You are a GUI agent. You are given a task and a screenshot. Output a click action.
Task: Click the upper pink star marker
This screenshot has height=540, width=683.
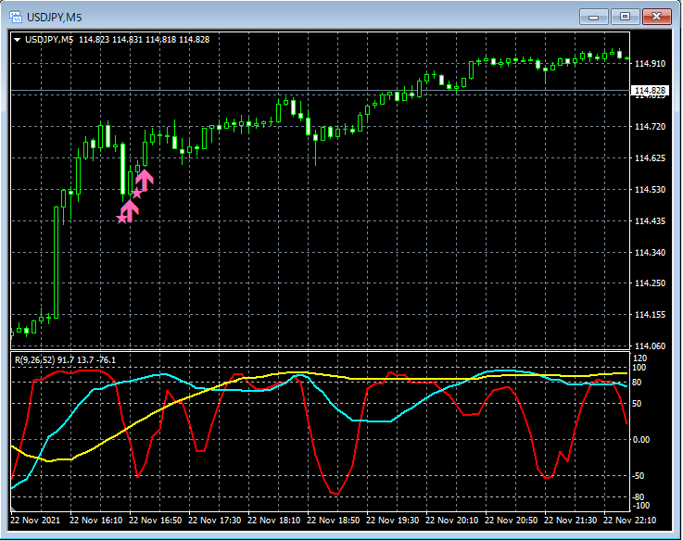[x=137, y=193]
